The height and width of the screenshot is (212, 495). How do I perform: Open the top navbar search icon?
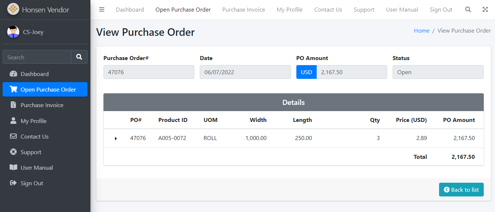coord(468,10)
